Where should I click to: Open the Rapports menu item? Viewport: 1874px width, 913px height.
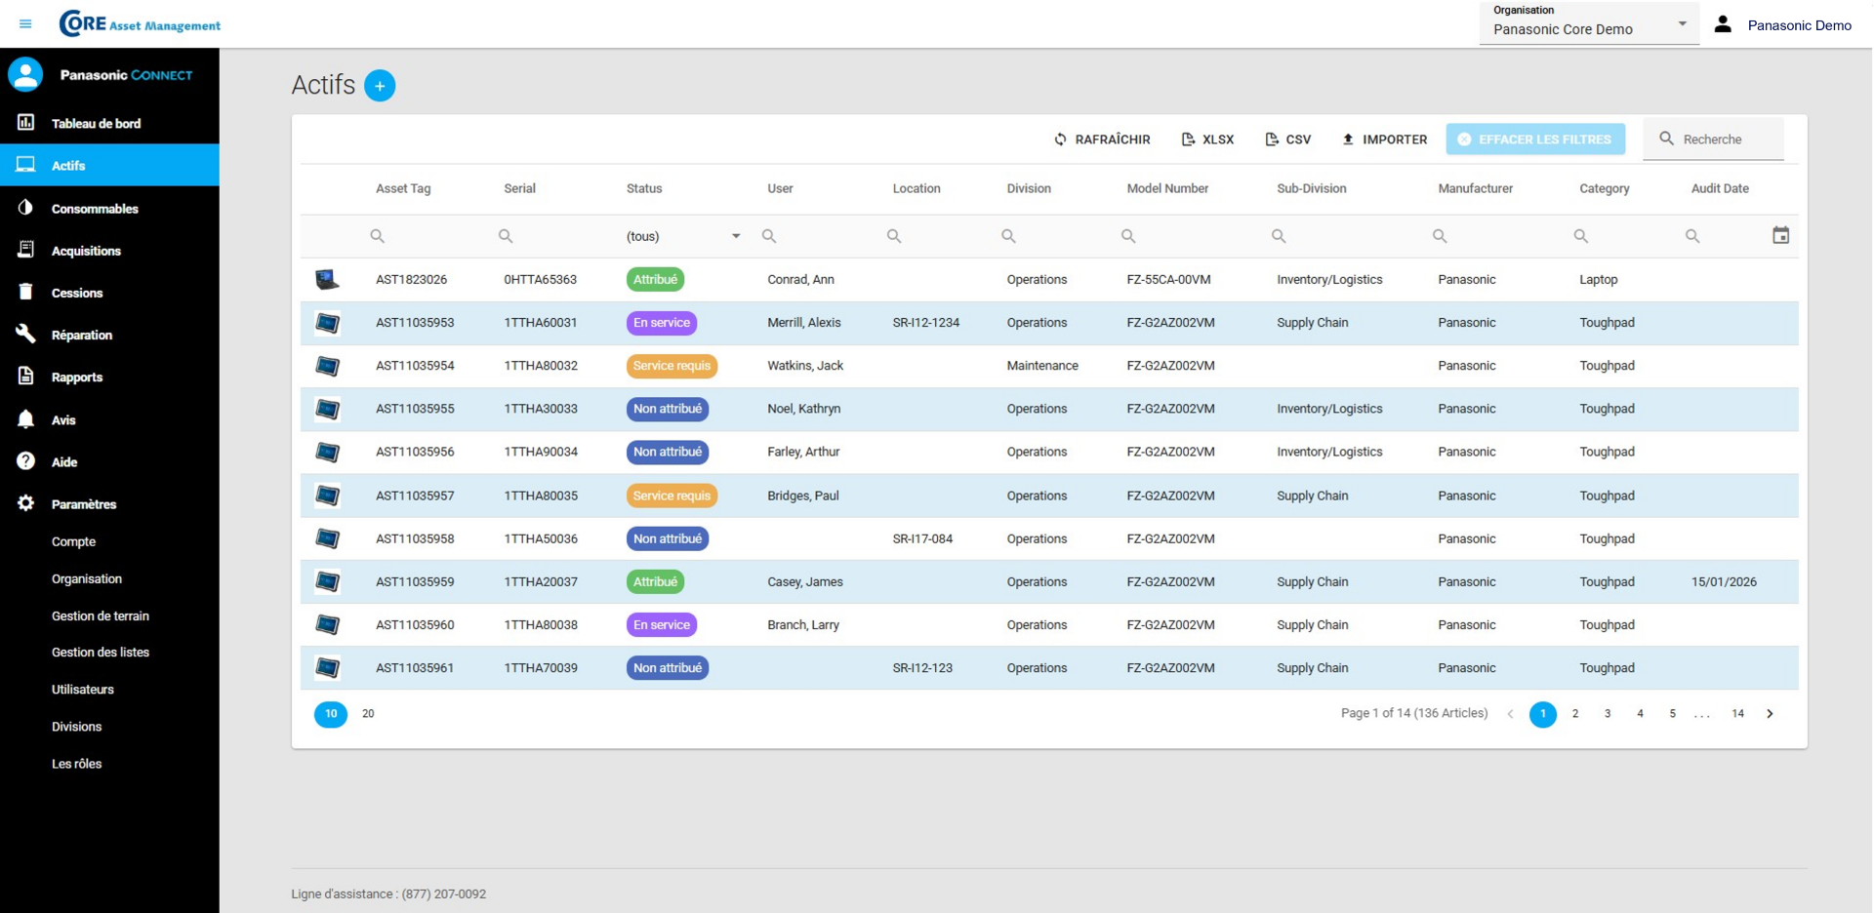pyautogui.click(x=76, y=377)
